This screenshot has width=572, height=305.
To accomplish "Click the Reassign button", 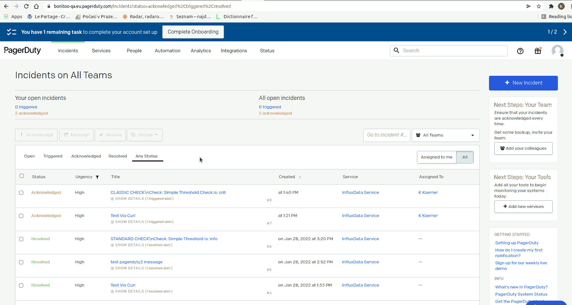I will click(x=77, y=135).
